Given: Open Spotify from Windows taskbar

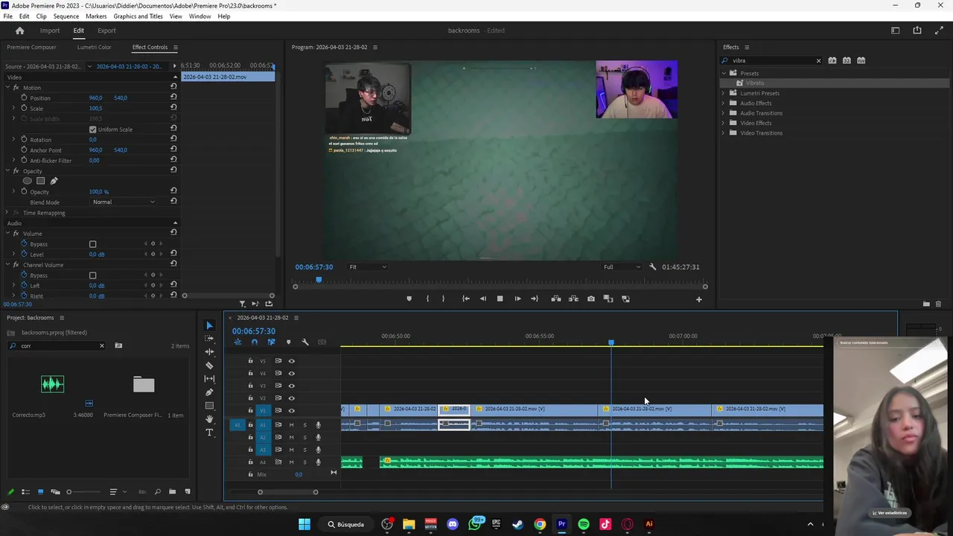Looking at the screenshot, I should click(584, 524).
